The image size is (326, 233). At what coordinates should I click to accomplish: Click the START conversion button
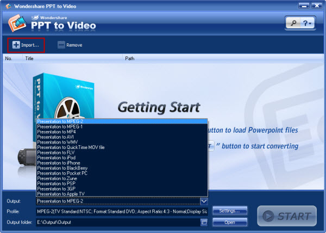(x=287, y=216)
